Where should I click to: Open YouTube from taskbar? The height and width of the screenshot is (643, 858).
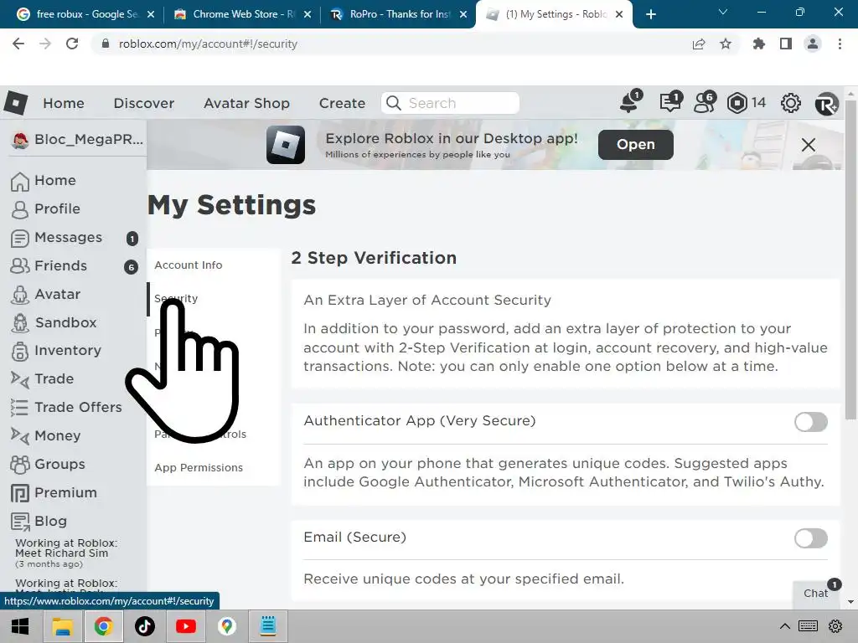[186, 626]
